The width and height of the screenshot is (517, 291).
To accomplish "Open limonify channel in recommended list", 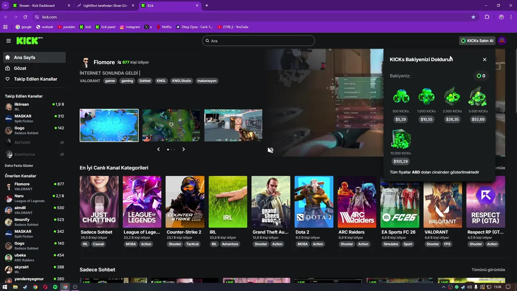I will pos(34,222).
